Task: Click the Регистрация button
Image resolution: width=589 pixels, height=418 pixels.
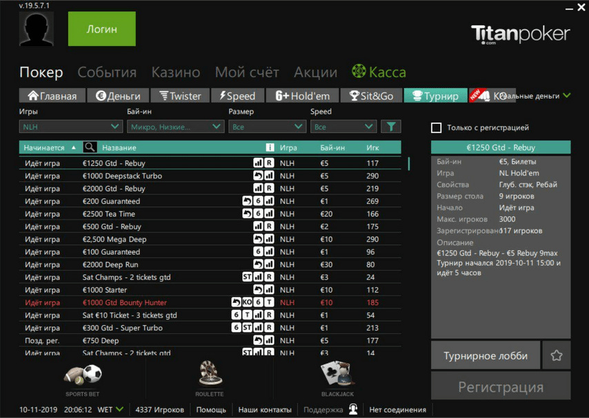Action: coord(501,386)
